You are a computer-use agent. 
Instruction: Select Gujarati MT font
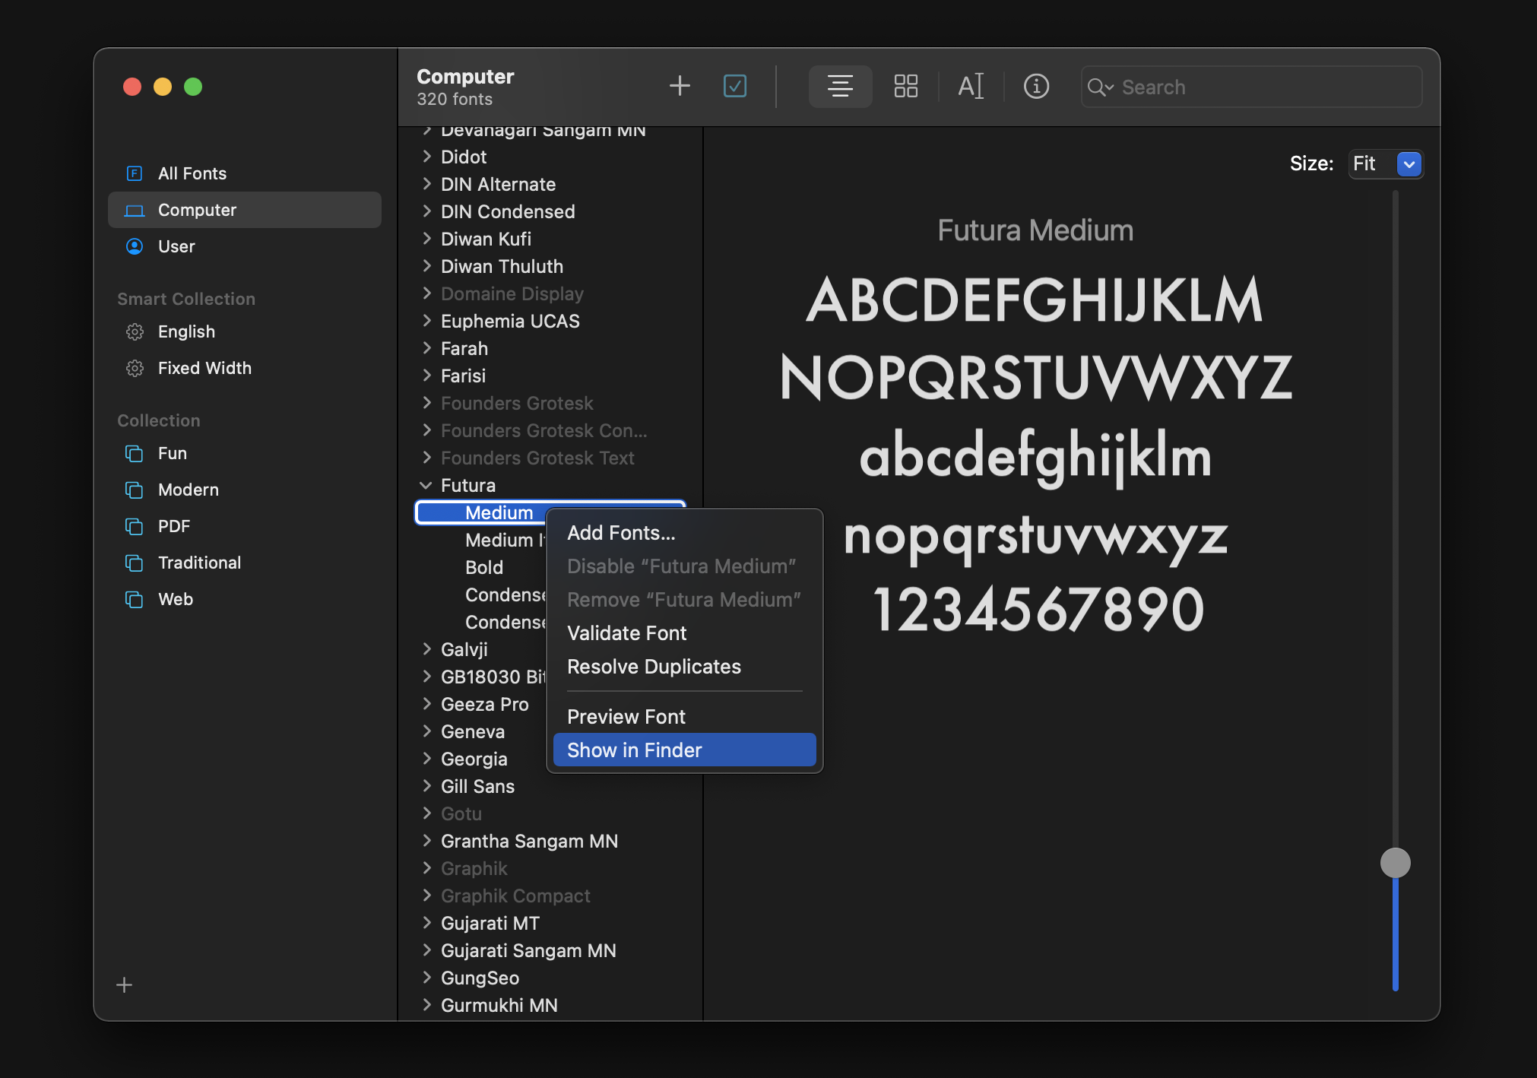pos(490,923)
